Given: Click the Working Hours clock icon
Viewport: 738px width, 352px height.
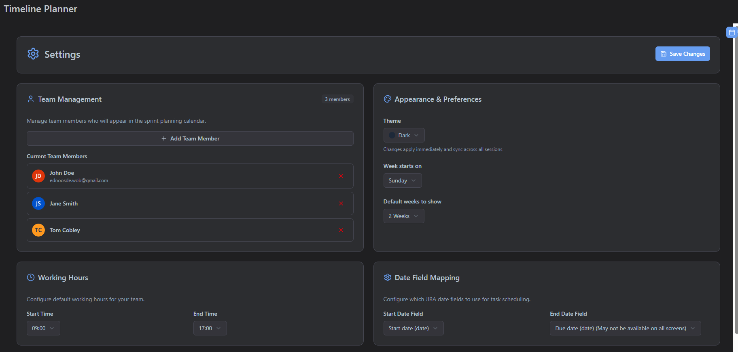Looking at the screenshot, I should point(31,277).
